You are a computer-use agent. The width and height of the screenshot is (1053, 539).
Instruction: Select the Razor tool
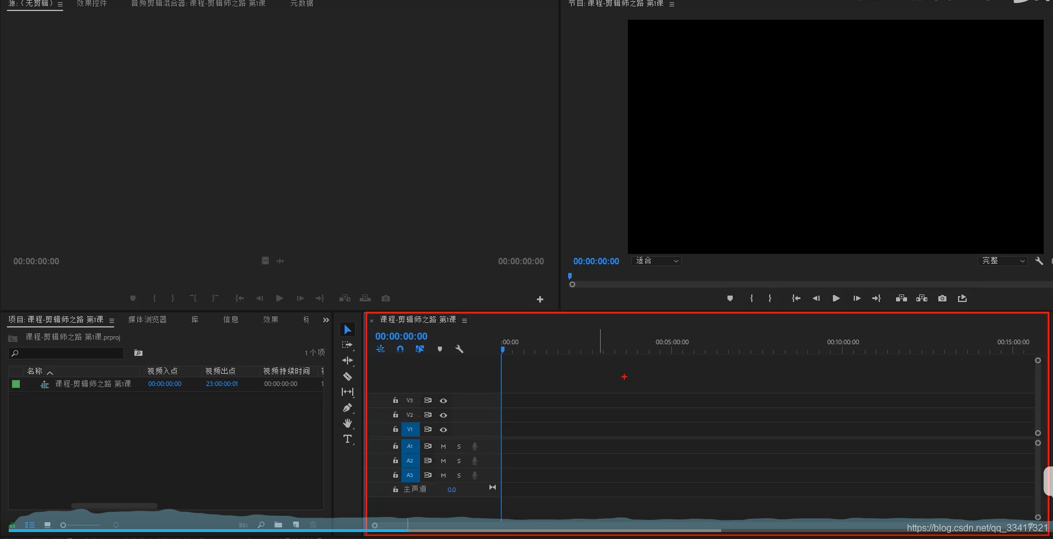tap(348, 376)
